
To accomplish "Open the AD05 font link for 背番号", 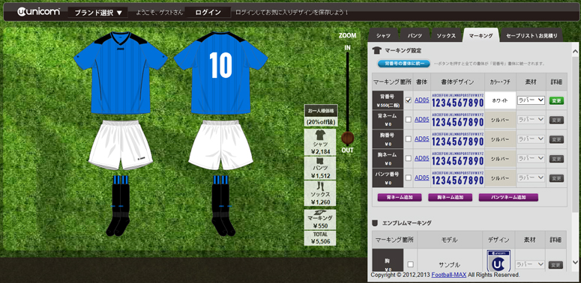I will coord(421,100).
